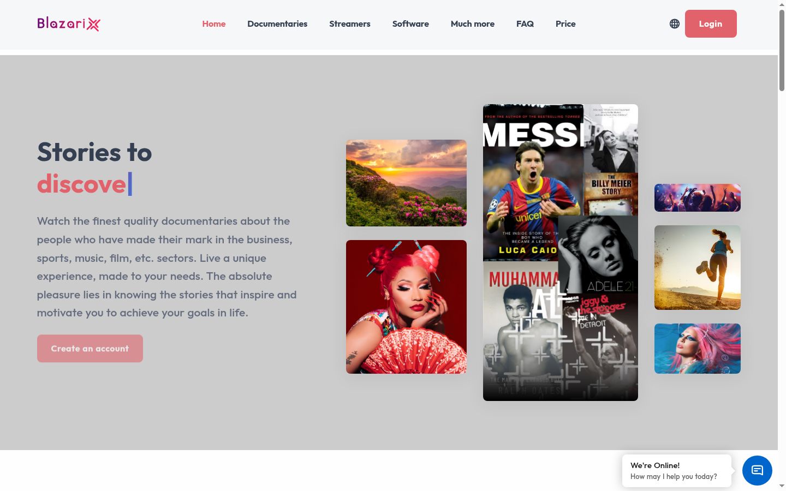
Task: Click the "We're Online!" chat message
Action: click(677, 470)
